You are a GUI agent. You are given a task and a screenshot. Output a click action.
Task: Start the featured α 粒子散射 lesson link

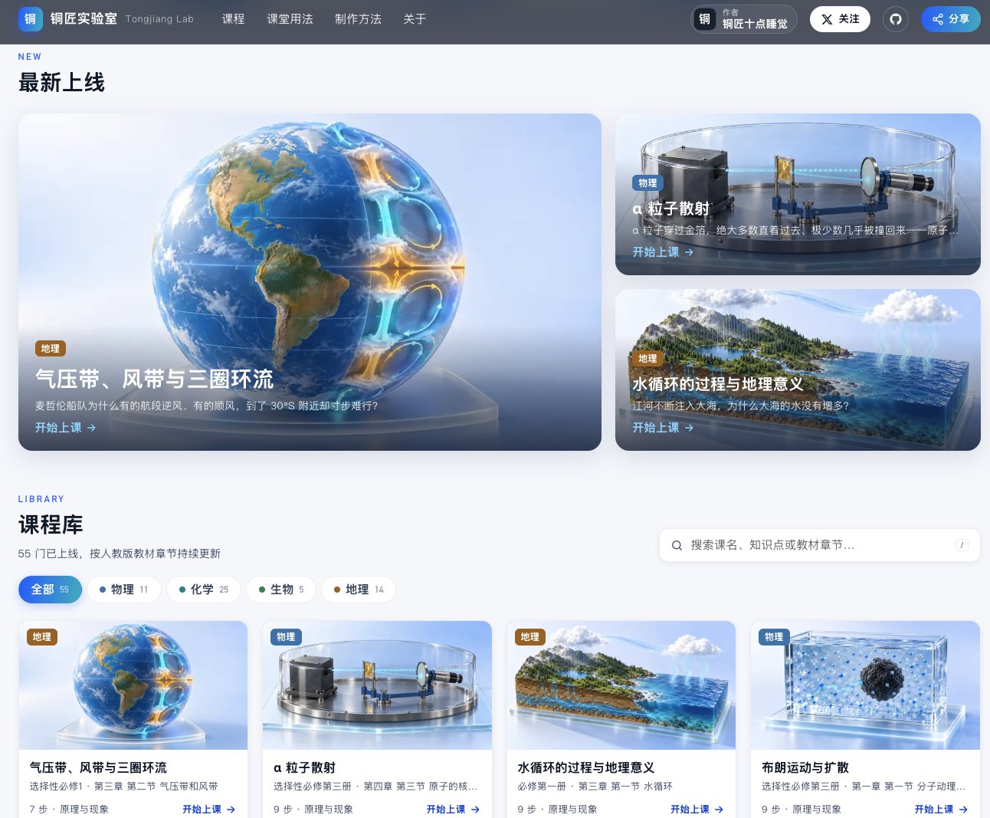tap(663, 252)
